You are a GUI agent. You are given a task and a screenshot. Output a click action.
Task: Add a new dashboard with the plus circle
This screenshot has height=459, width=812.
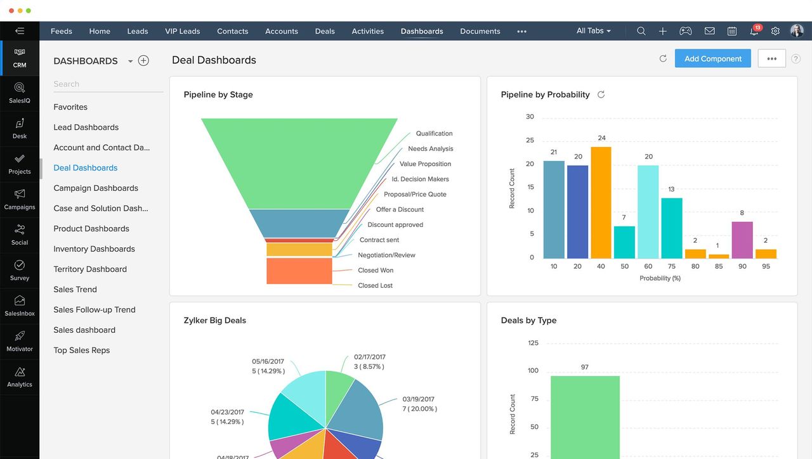[x=143, y=61]
